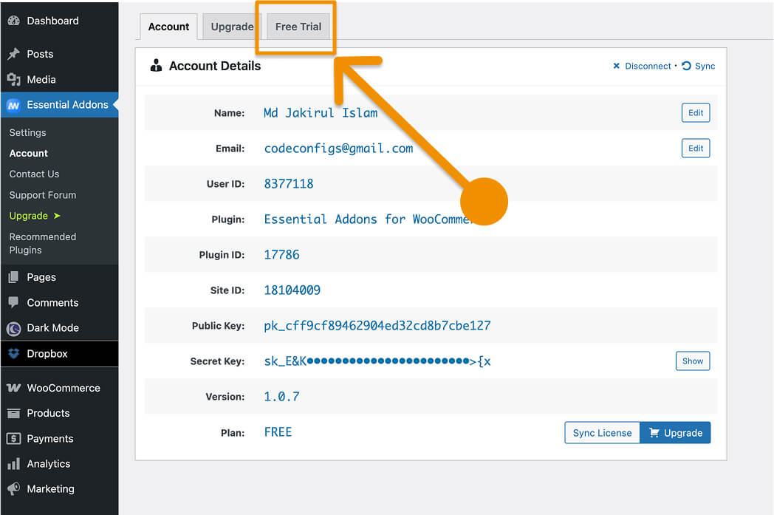Select Site ID value 18104009
The width and height of the screenshot is (774, 515).
click(x=292, y=290)
